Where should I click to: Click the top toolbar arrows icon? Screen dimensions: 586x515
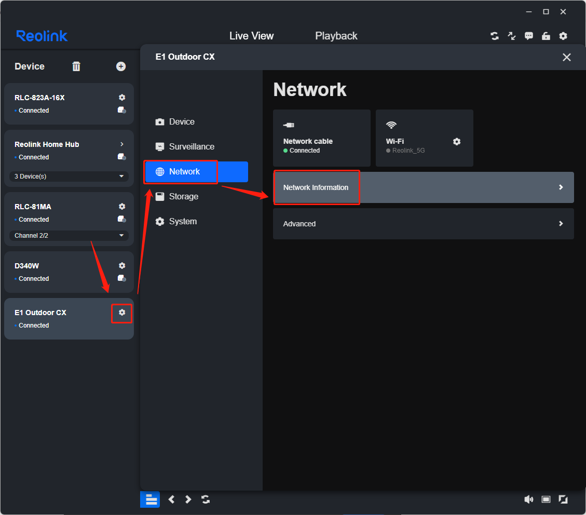pos(512,36)
